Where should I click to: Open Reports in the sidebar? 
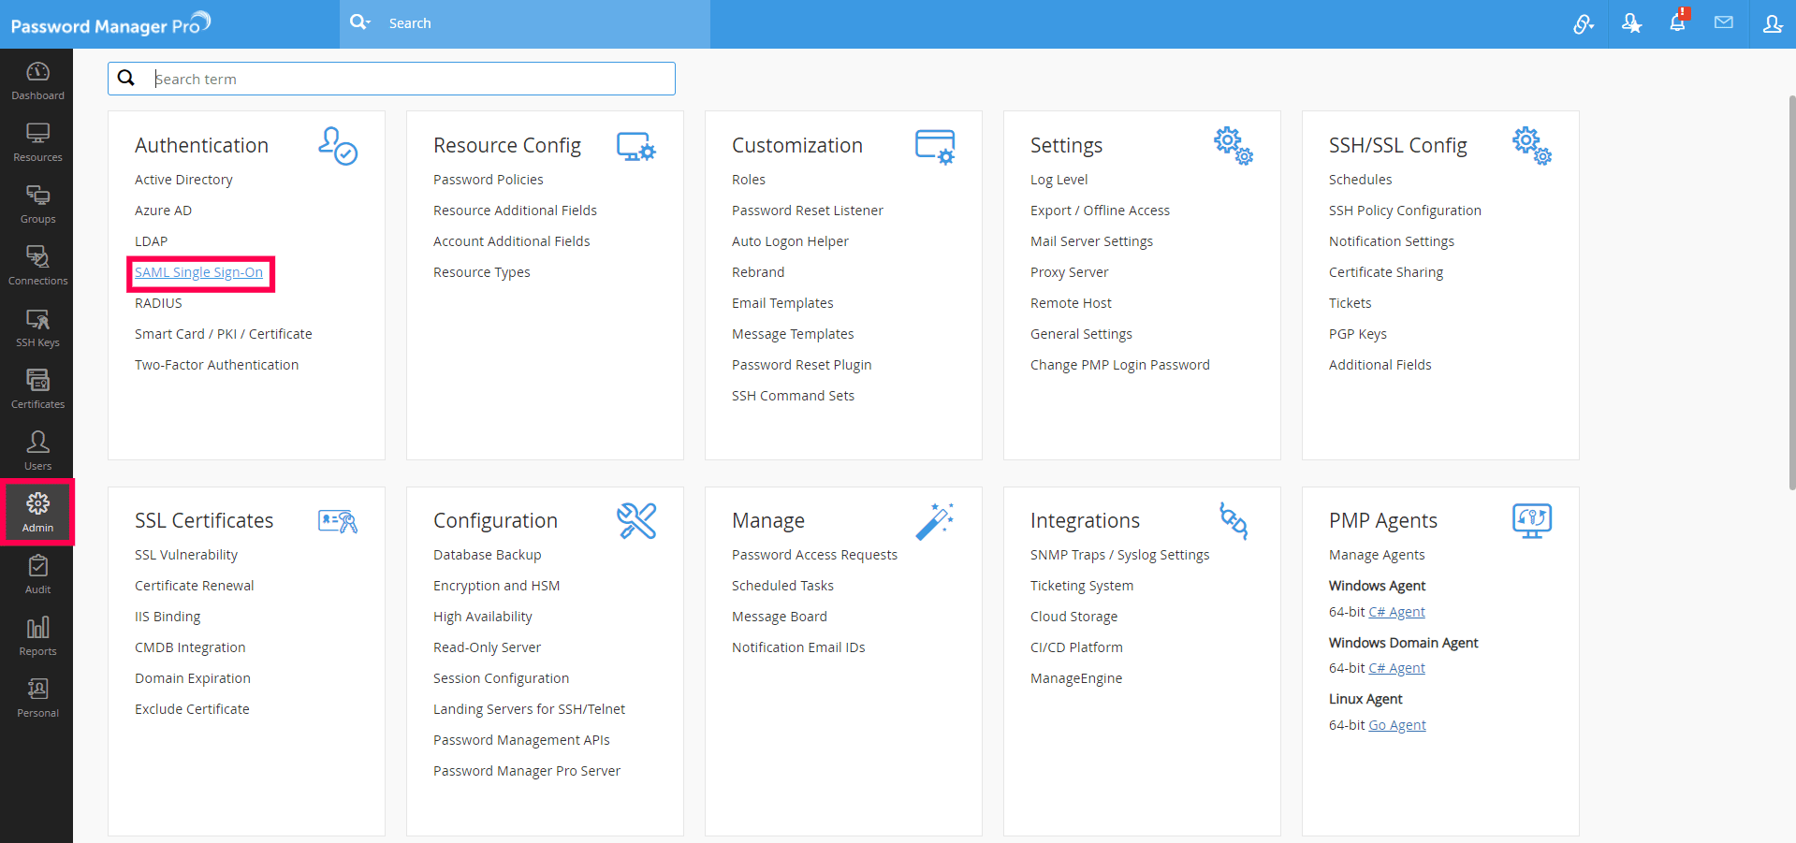click(37, 636)
